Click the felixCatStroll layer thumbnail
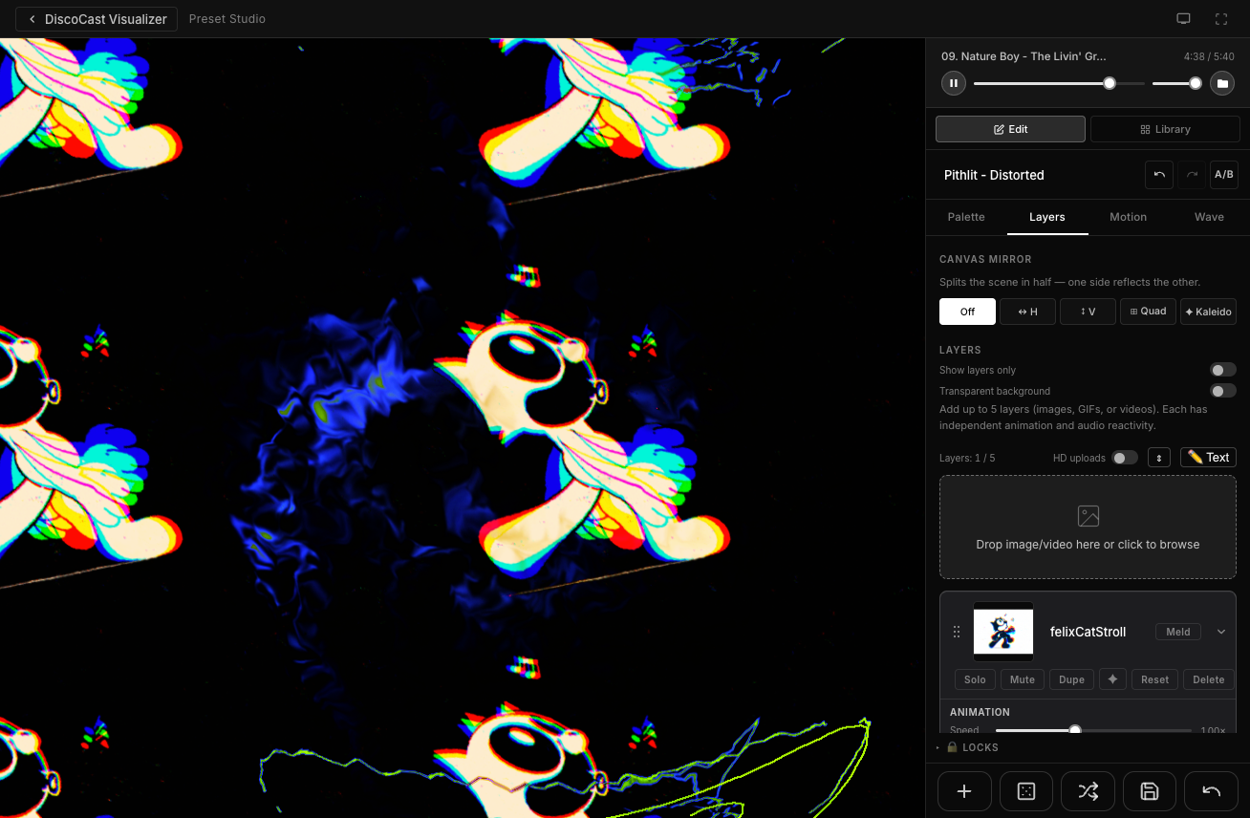1250x818 pixels. (1003, 632)
